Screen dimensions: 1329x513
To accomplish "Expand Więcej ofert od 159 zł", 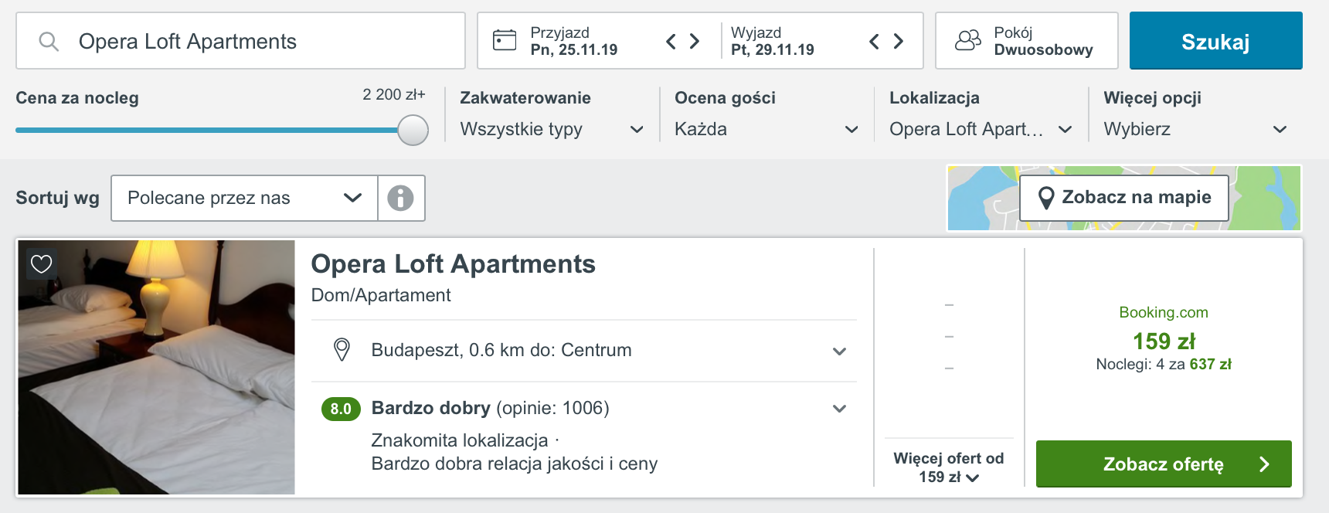I will [x=949, y=467].
